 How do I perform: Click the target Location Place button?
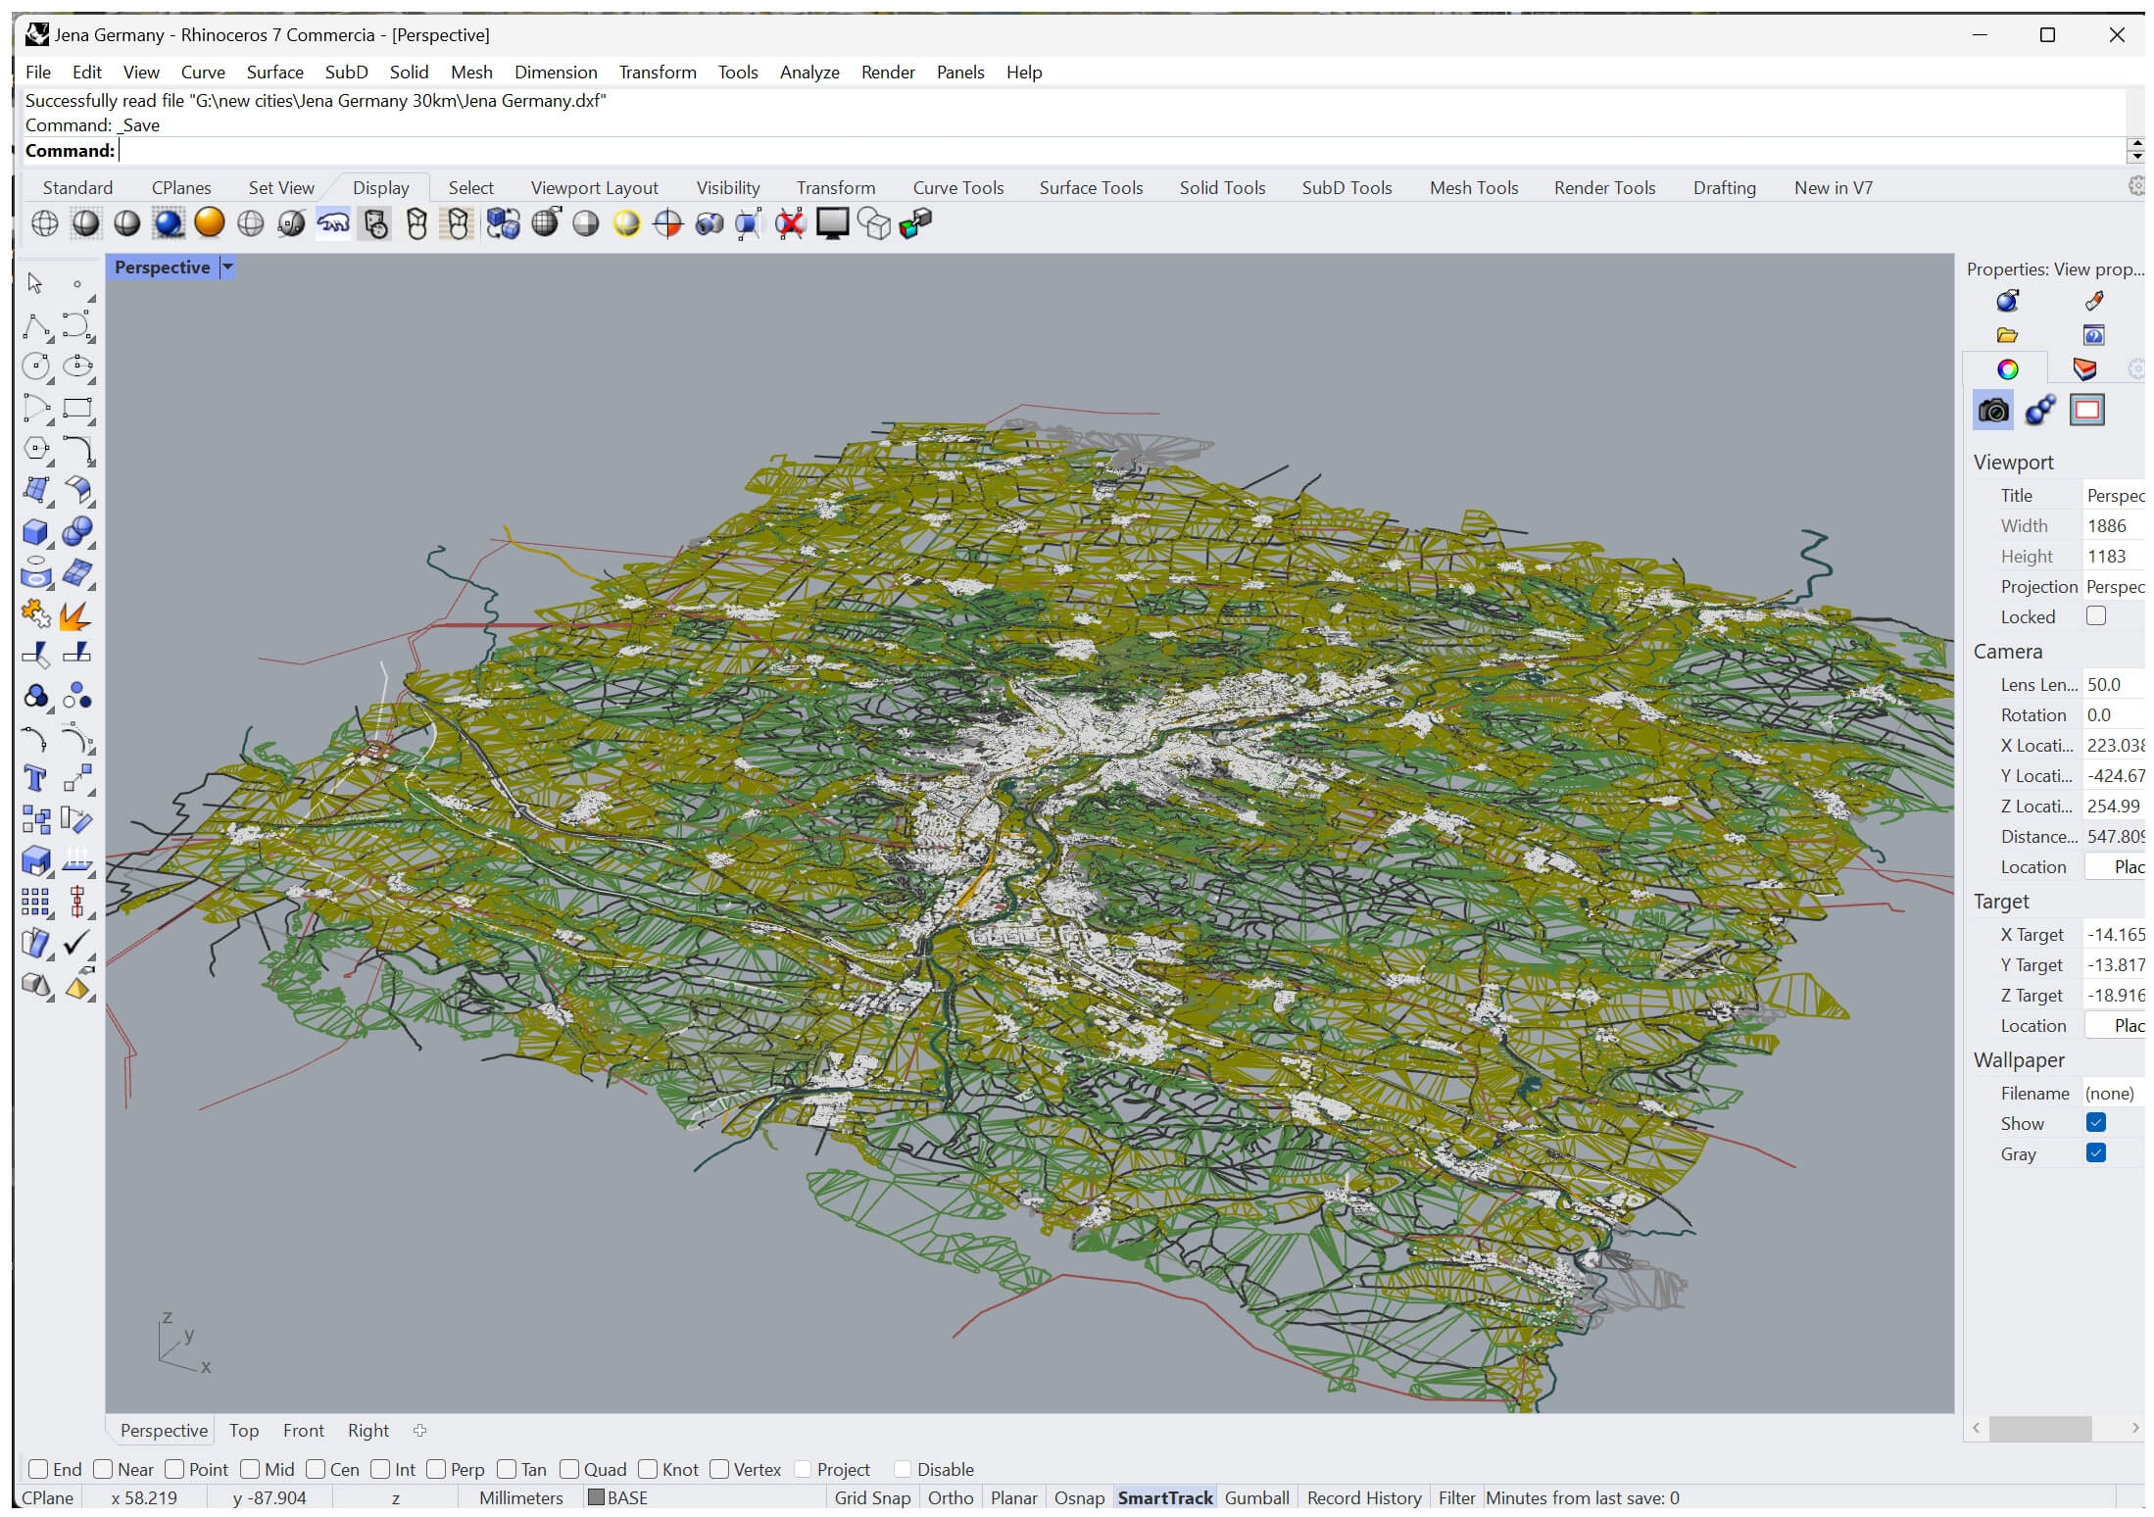pyautogui.click(x=2116, y=1025)
